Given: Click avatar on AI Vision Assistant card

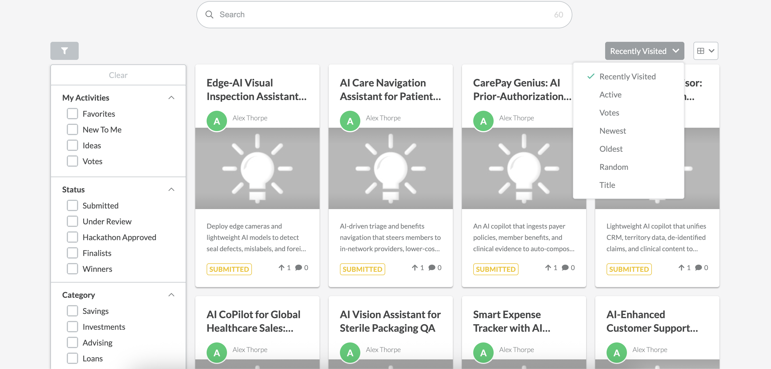Looking at the screenshot, I should point(350,353).
